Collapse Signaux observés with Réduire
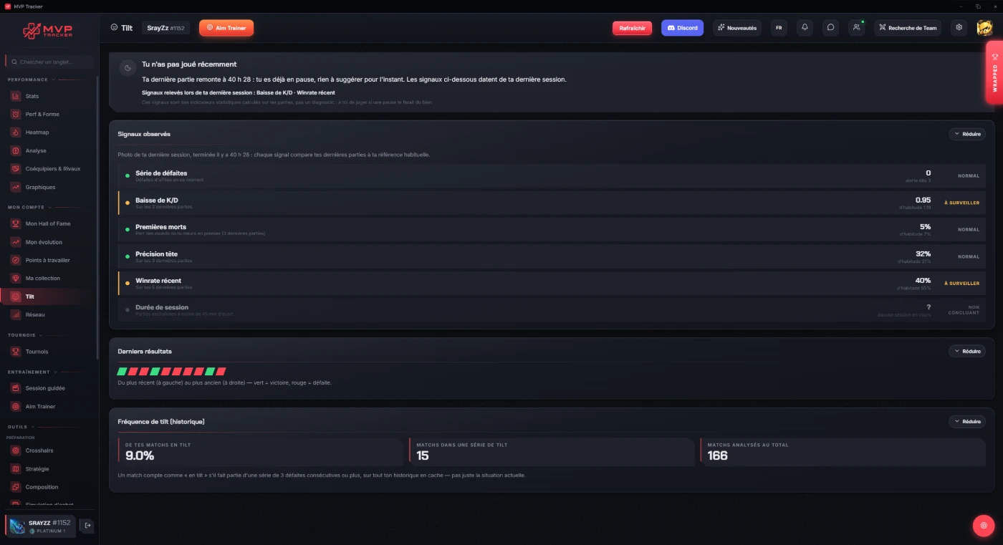Viewport: 1003px width, 545px height. [x=967, y=134]
